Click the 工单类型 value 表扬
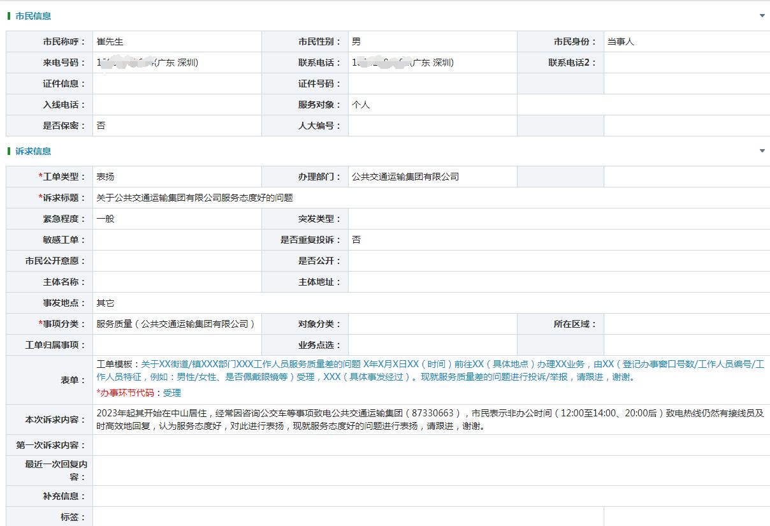Screen dimensions: 770x526 (x=105, y=177)
